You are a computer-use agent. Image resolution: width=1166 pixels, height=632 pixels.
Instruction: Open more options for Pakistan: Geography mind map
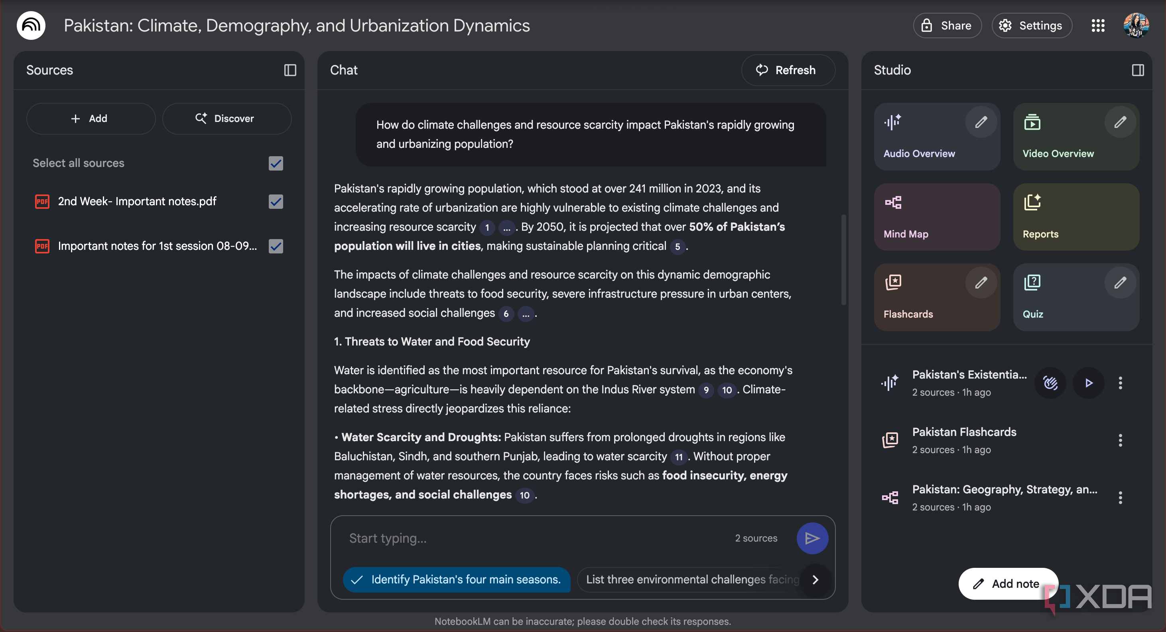pos(1120,498)
